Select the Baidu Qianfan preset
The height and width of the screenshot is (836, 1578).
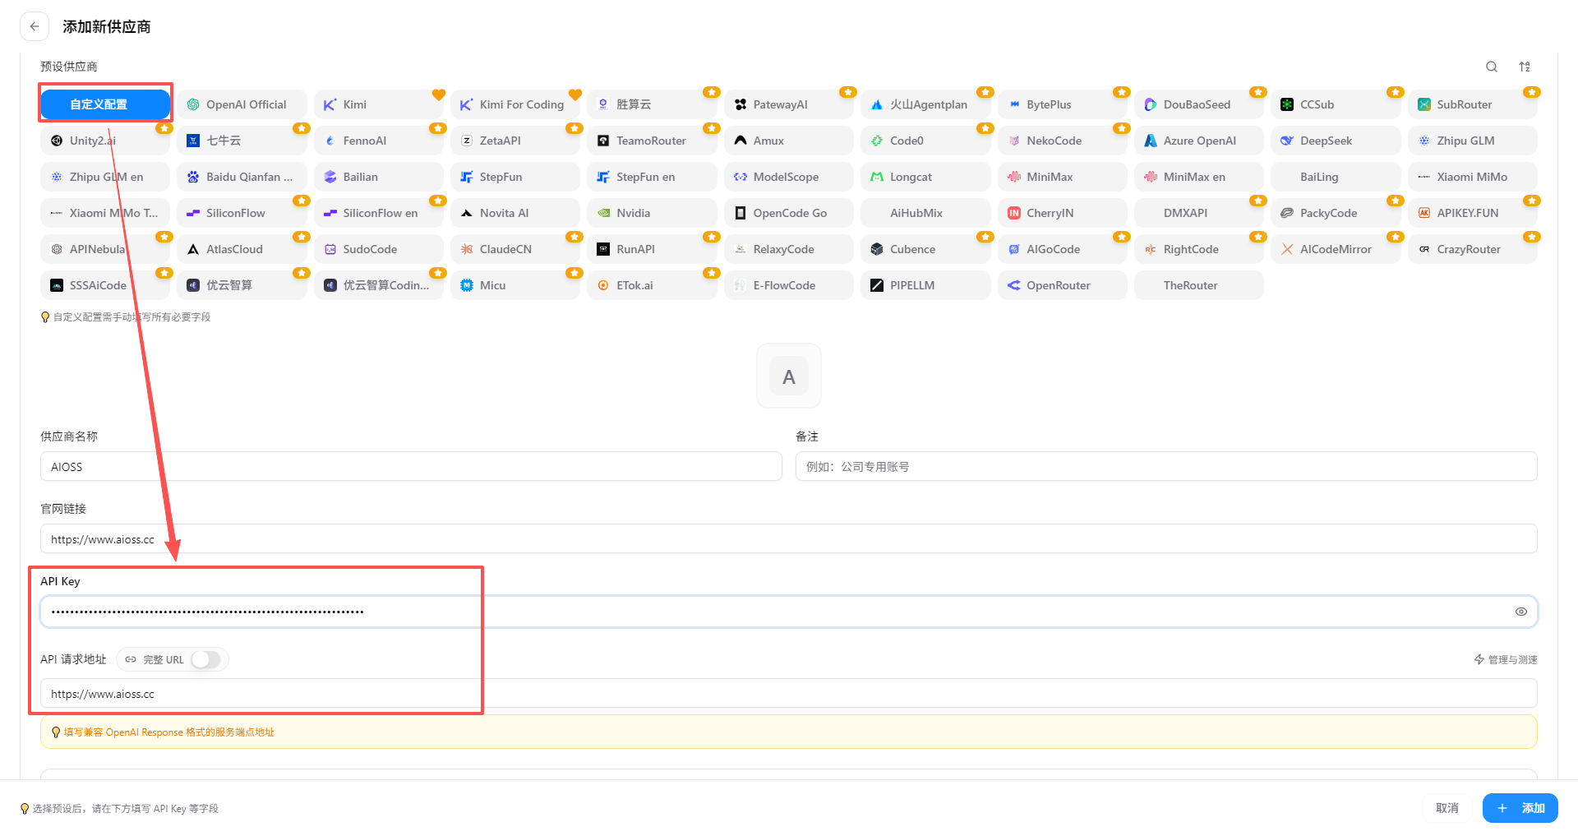pyautogui.click(x=242, y=177)
